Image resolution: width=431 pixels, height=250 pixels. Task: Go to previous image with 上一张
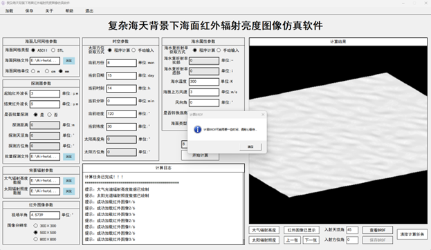pos(292,240)
